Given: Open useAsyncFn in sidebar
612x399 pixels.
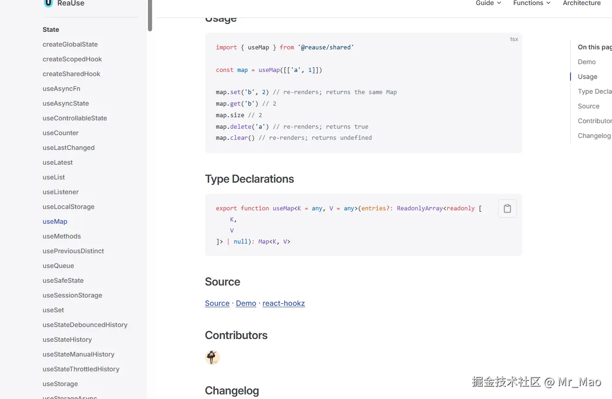Looking at the screenshot, I should pos(61,89).
